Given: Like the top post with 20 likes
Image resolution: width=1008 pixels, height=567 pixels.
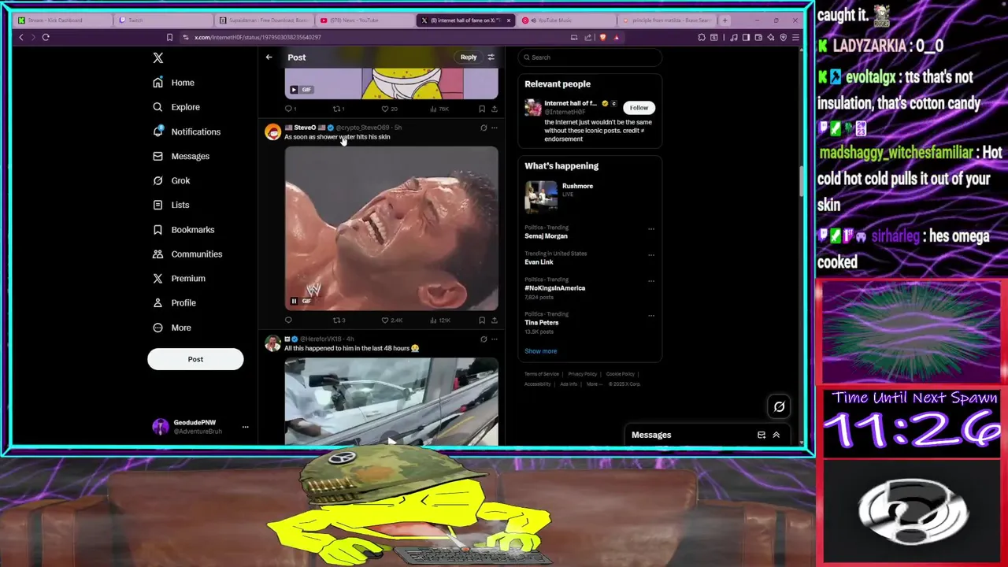Looking at the screenshot, I should [x=389, y=109].
